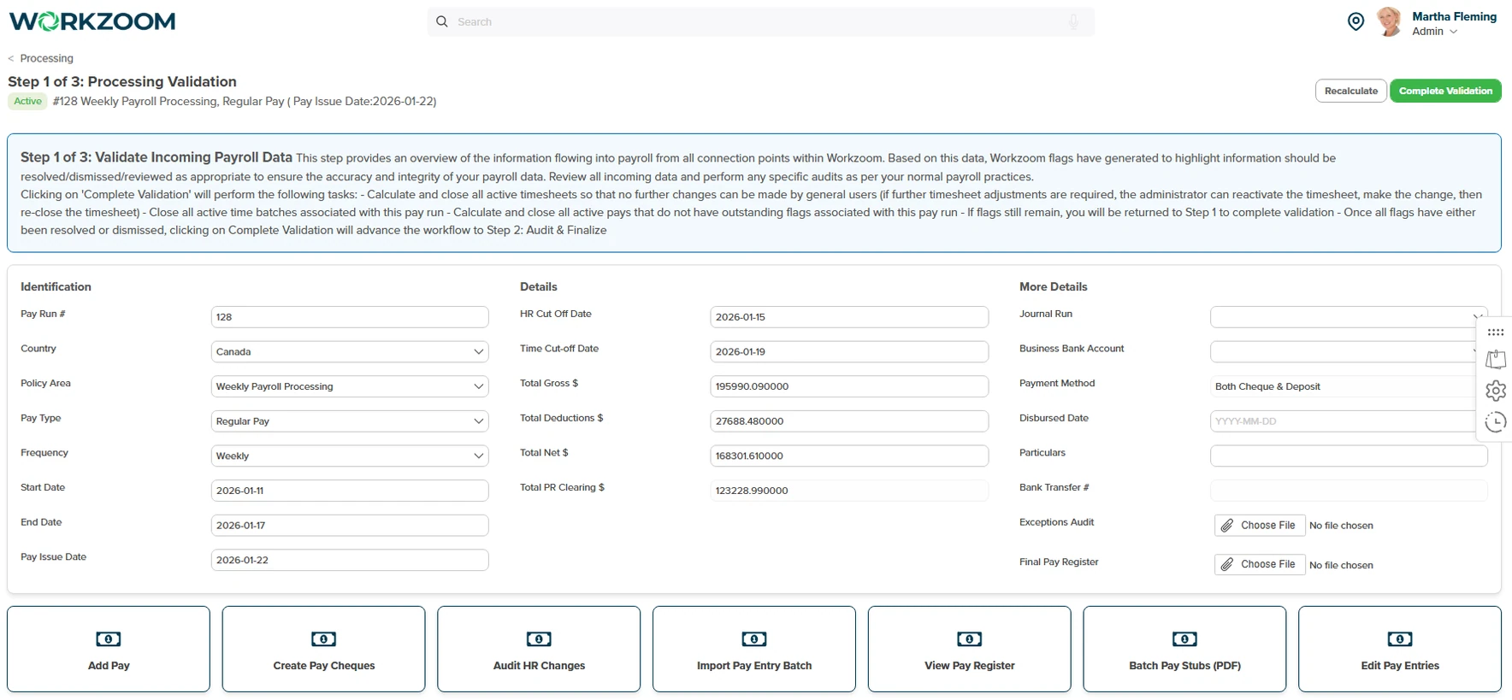Click Martha Fleming's profile avatar
Screen dimensions: 1512x700
click(1390, 22)
